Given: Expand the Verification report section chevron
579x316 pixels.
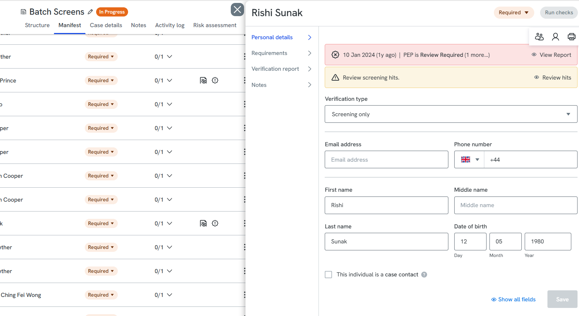Looking at the screenshot, I should click(x=310, y=69).
